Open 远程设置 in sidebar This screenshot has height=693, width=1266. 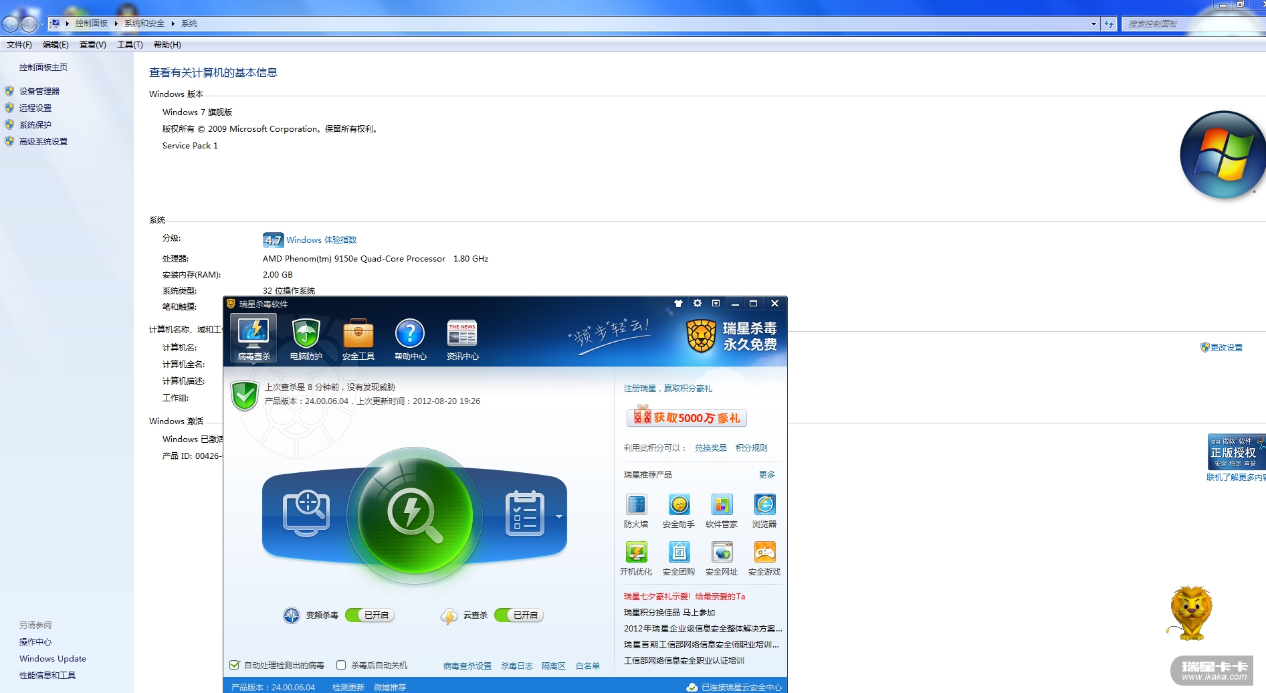(35, 108)
